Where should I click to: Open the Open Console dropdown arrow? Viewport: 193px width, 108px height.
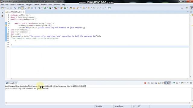coord(185,83)
